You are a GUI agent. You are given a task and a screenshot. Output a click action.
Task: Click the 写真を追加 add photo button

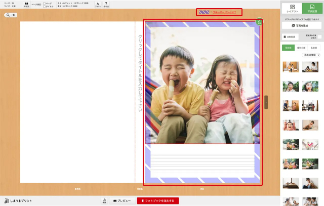click(302, 26)
